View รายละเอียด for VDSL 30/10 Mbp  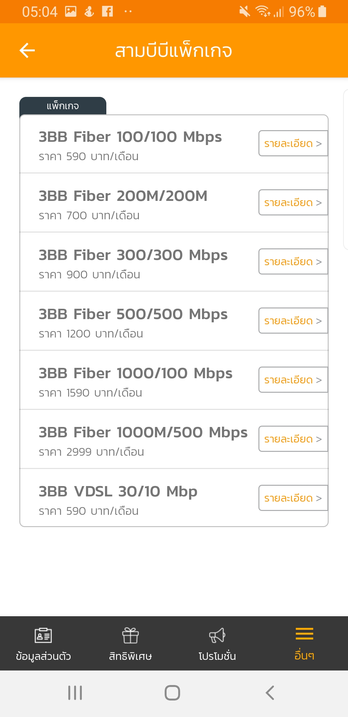click(x=293, y=498)
